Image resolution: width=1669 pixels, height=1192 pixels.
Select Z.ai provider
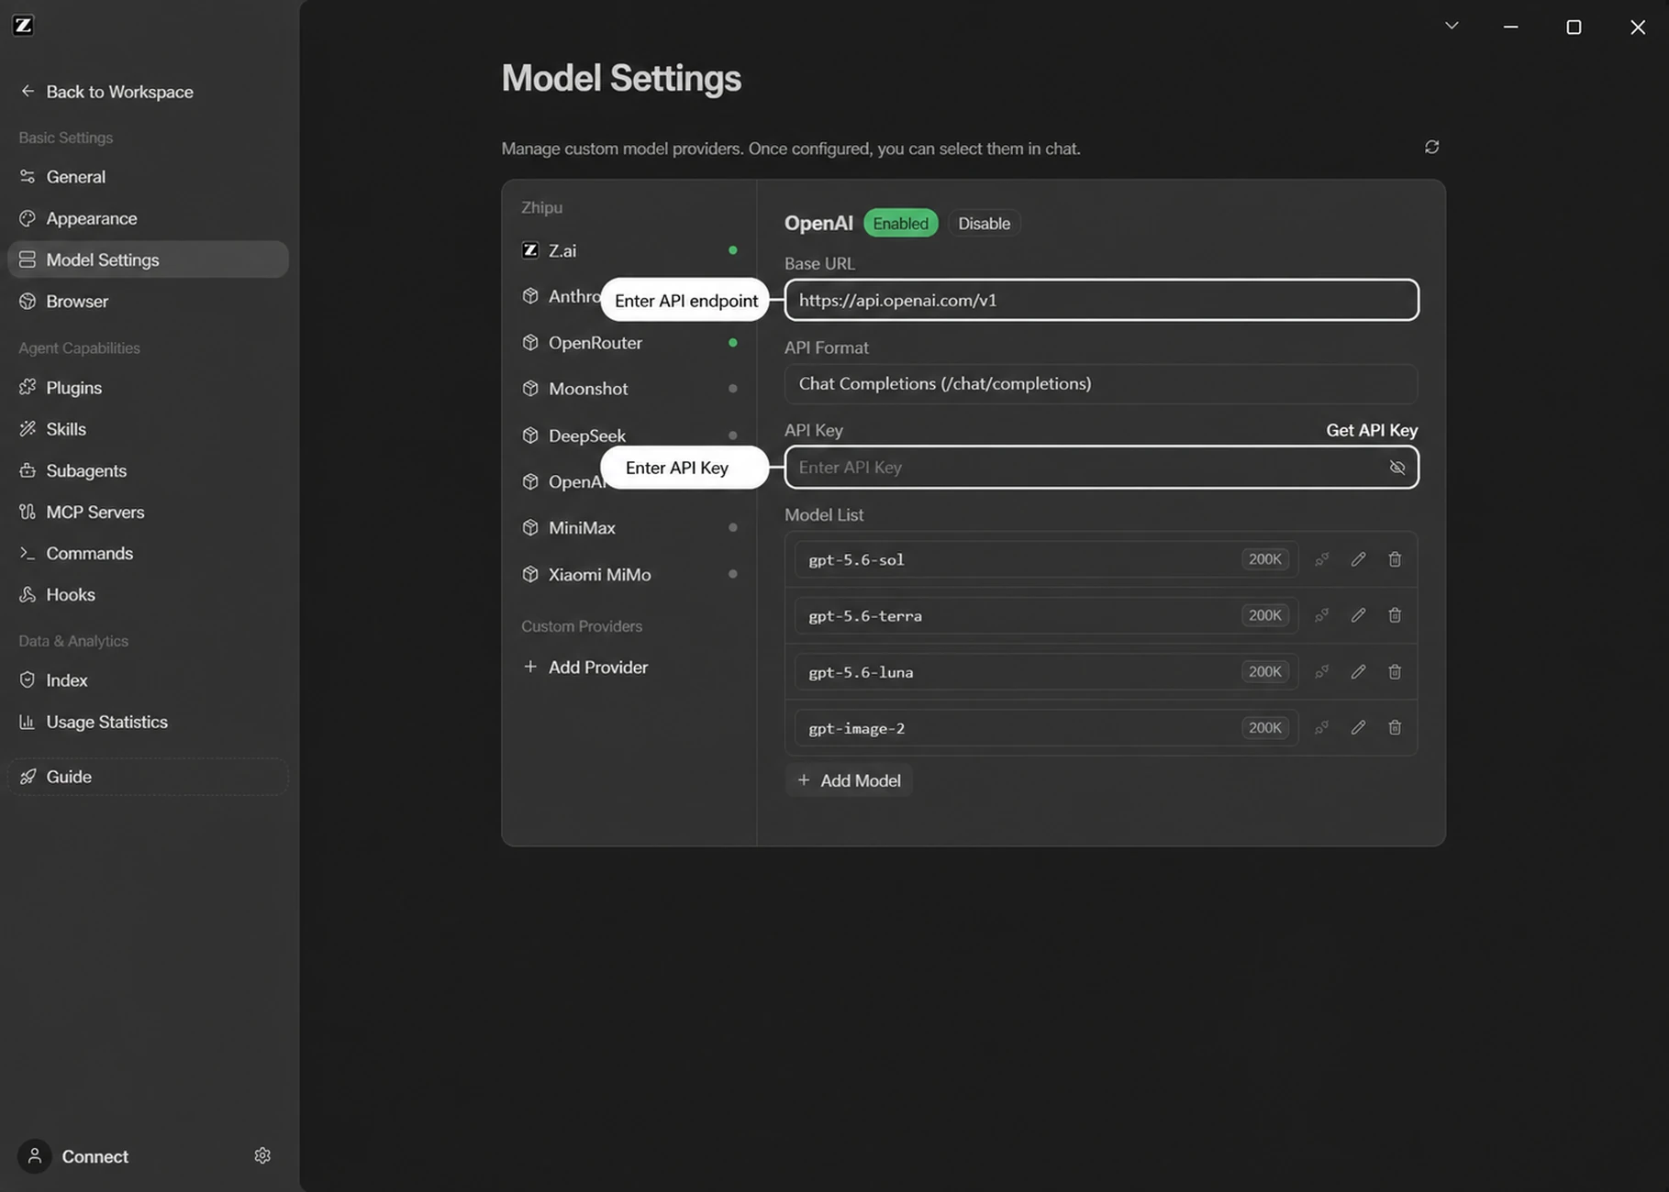(629, 250)
